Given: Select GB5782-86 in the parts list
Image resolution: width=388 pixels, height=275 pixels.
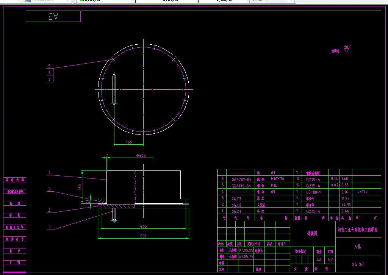Looking at the screenshot, I should point(241,180).
